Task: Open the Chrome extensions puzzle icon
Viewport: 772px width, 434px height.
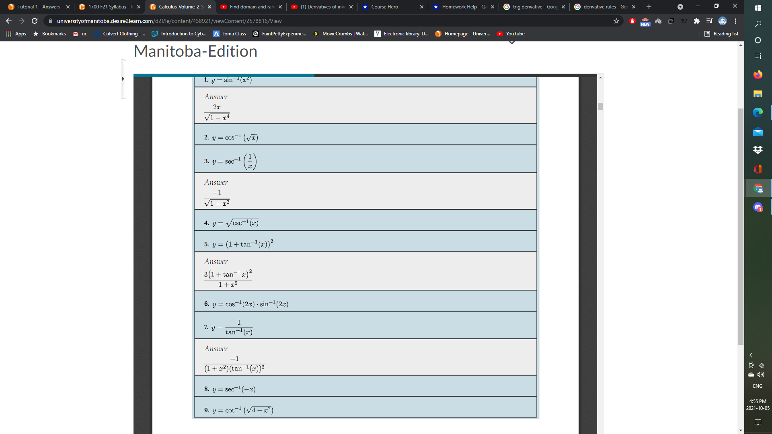Action: (697, 21)
